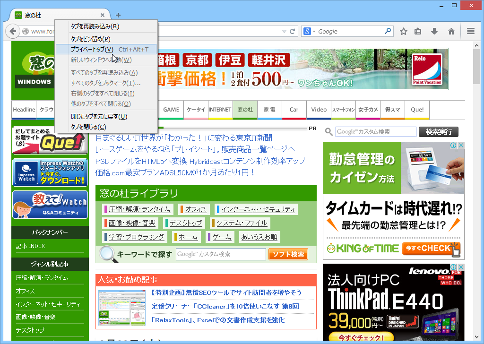Open a new tab with the plus button

[118, 15]
